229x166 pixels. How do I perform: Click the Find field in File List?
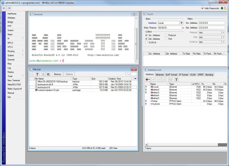click(x=131, y=74)
